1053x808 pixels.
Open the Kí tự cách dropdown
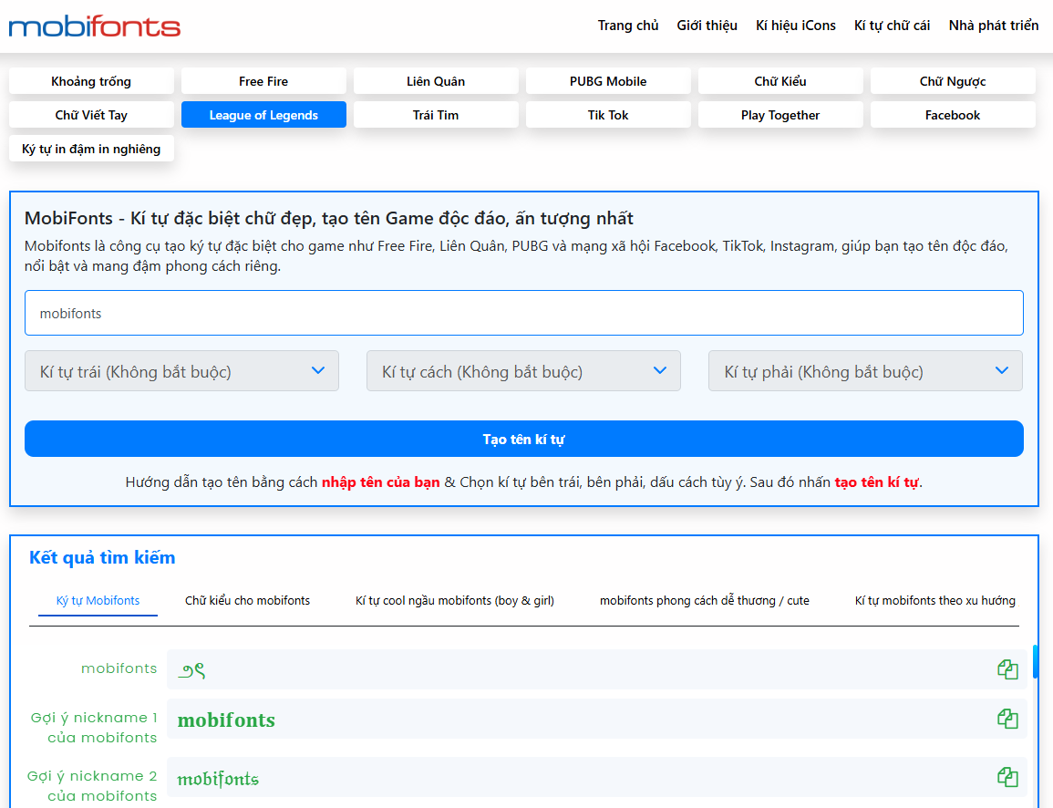click(x=523, y=371)
